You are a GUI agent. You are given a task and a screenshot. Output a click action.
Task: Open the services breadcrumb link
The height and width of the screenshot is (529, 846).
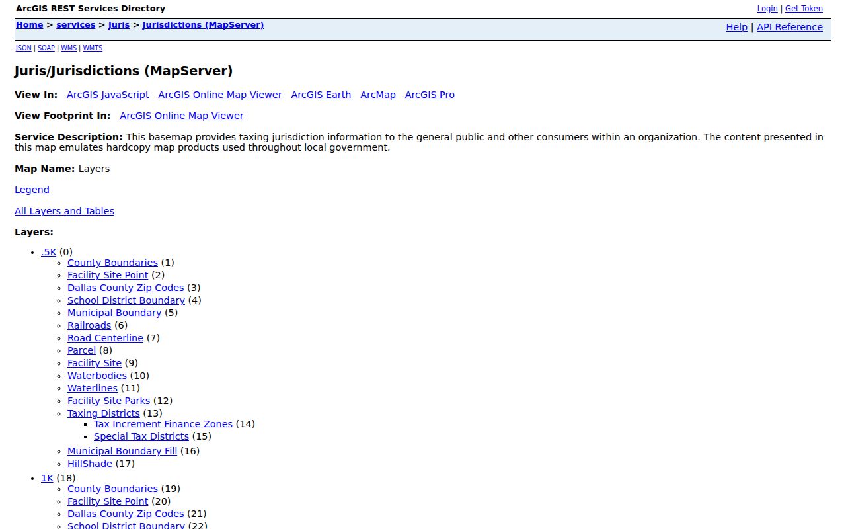[75, 25]
